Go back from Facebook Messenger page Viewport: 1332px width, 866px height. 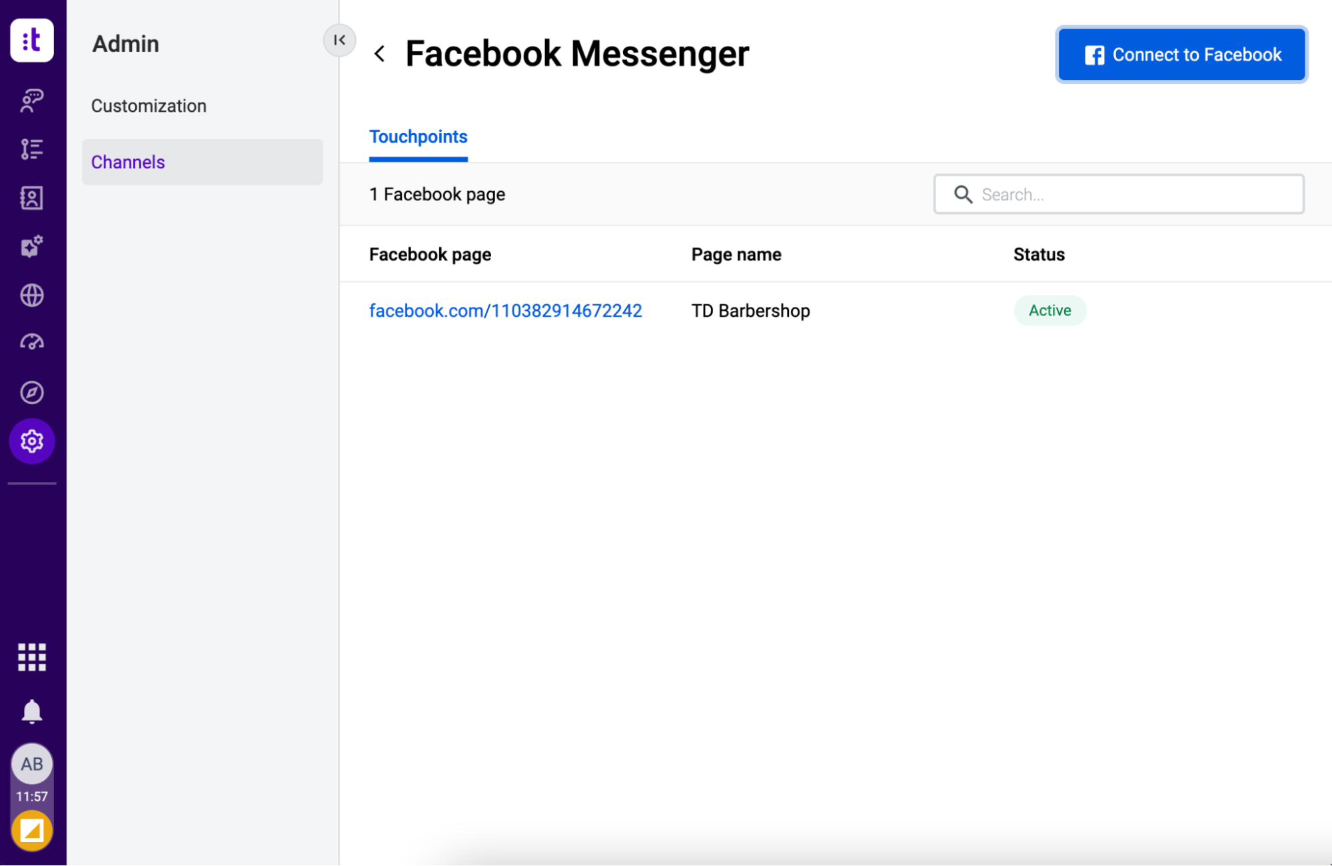(x=380, y=54)
